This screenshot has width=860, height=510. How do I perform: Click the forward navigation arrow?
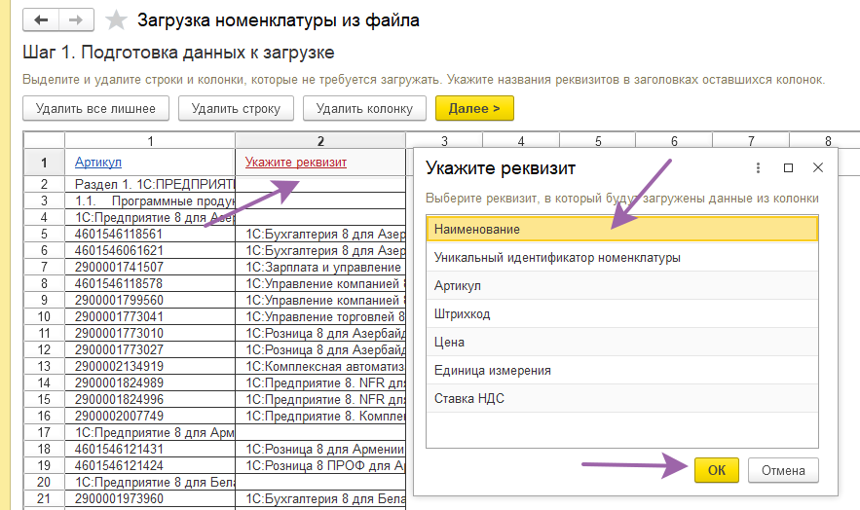tap(73, 20)
